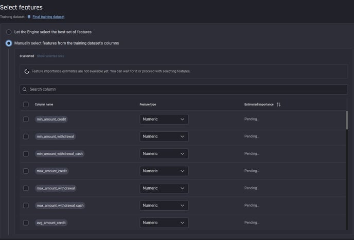Click the magnifier icon in the search box
The width and height of the screenshot is (354, 240).
25,90
